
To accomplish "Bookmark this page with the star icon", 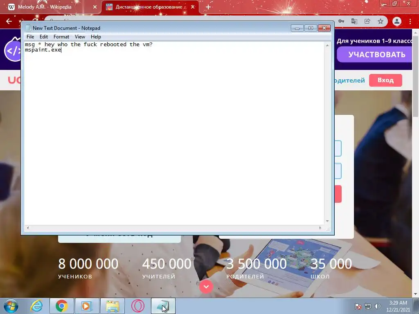I will click(381, 21).
